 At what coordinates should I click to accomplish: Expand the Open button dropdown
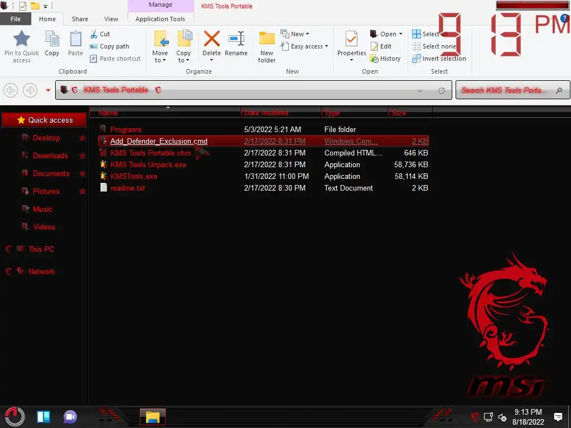[400, 34]
